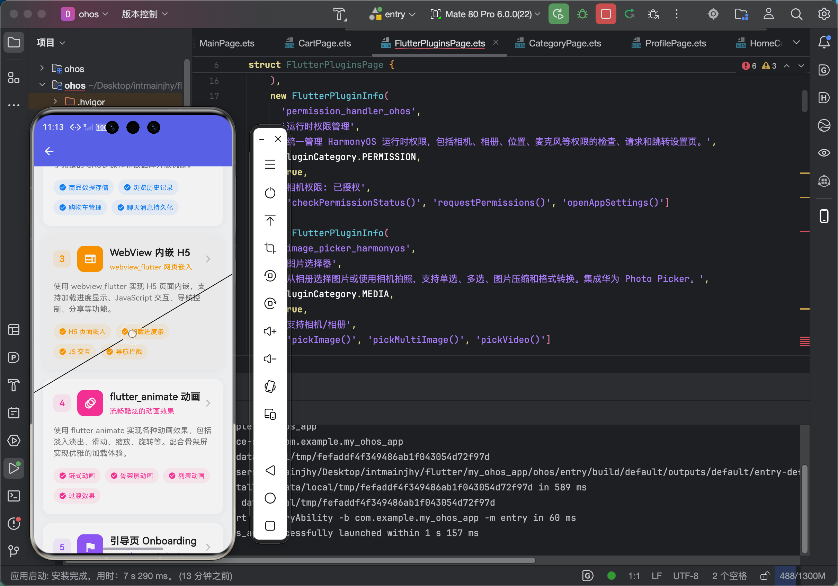The image size is (838, 586).
Task: Open the Problems tool window icon
Action: point(14,524)
